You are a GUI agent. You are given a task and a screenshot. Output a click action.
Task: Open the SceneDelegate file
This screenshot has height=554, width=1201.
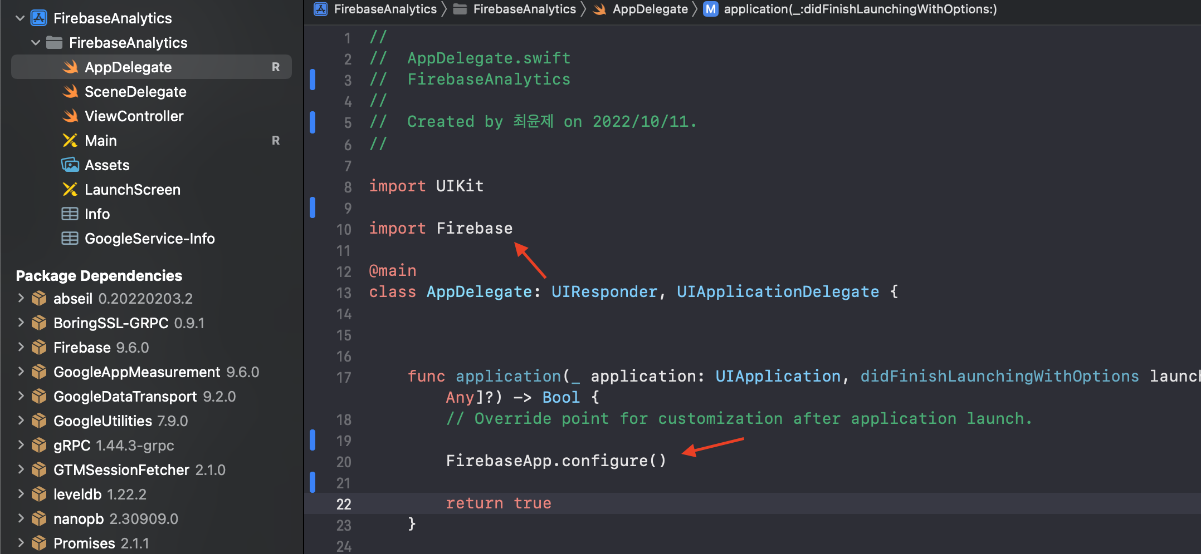click(135, 92)
